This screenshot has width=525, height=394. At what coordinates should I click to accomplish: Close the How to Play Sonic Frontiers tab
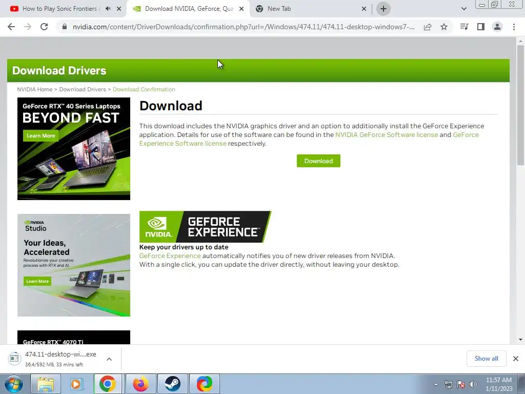(119, 9)
